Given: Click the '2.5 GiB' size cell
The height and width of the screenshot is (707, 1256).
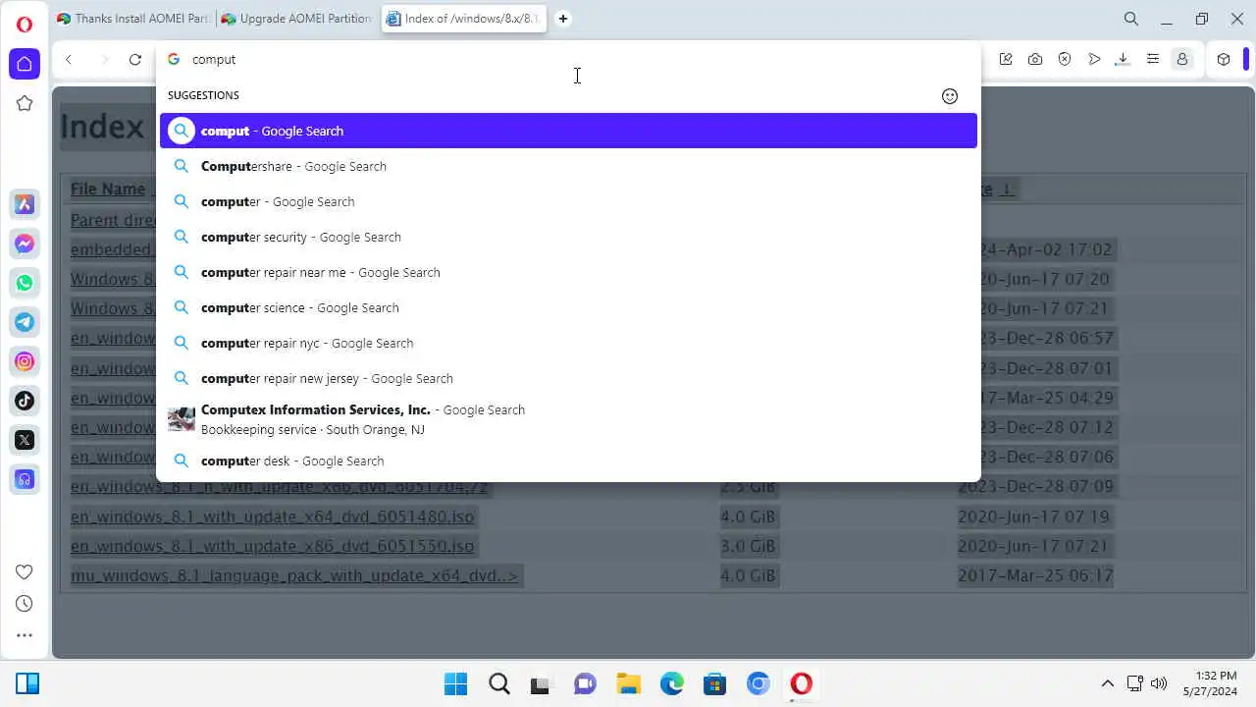Looking at the screenshot, I should pyautogui.click(x=748, y=487).
